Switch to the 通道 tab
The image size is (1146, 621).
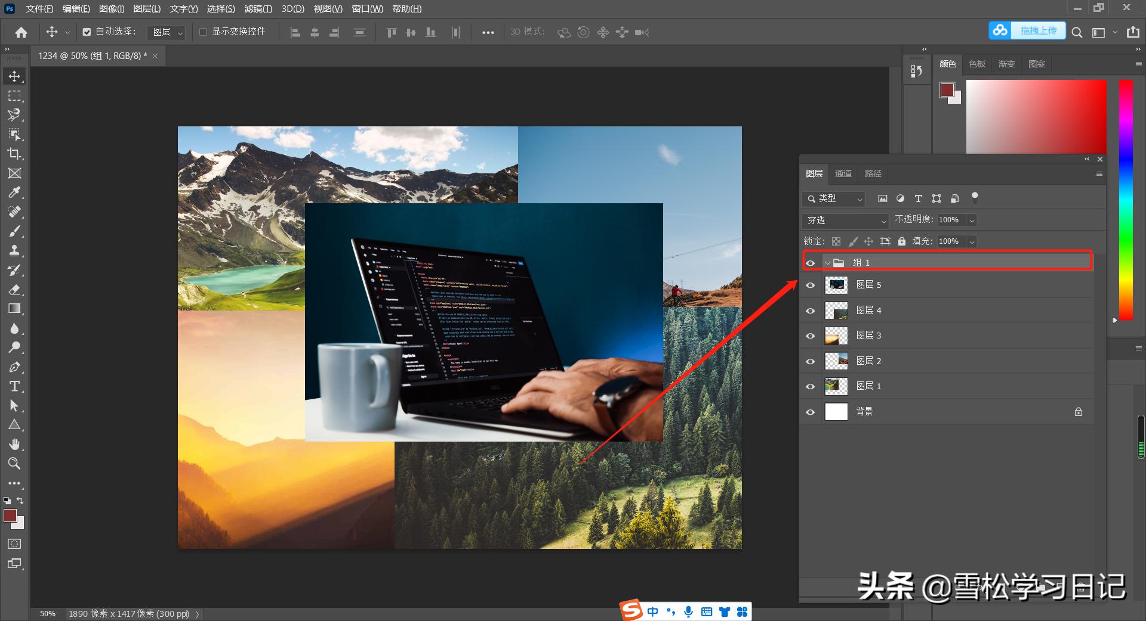click(x=843, y=173)
